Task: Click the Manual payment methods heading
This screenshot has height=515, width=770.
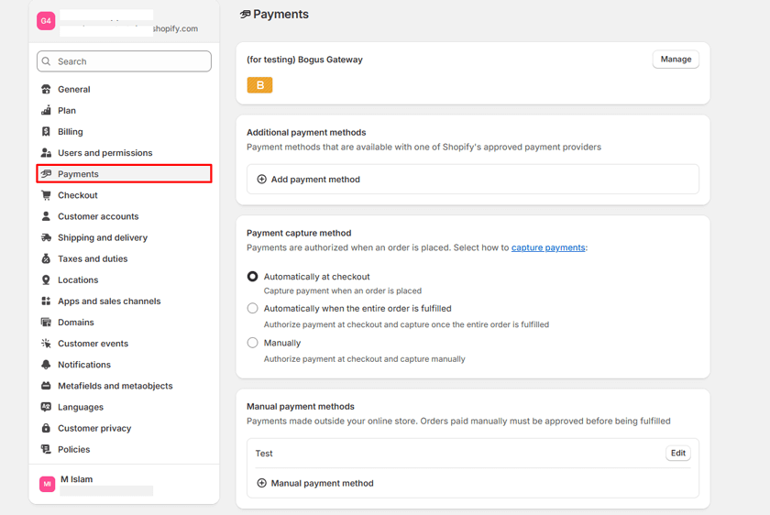Action: coord(301,407)
